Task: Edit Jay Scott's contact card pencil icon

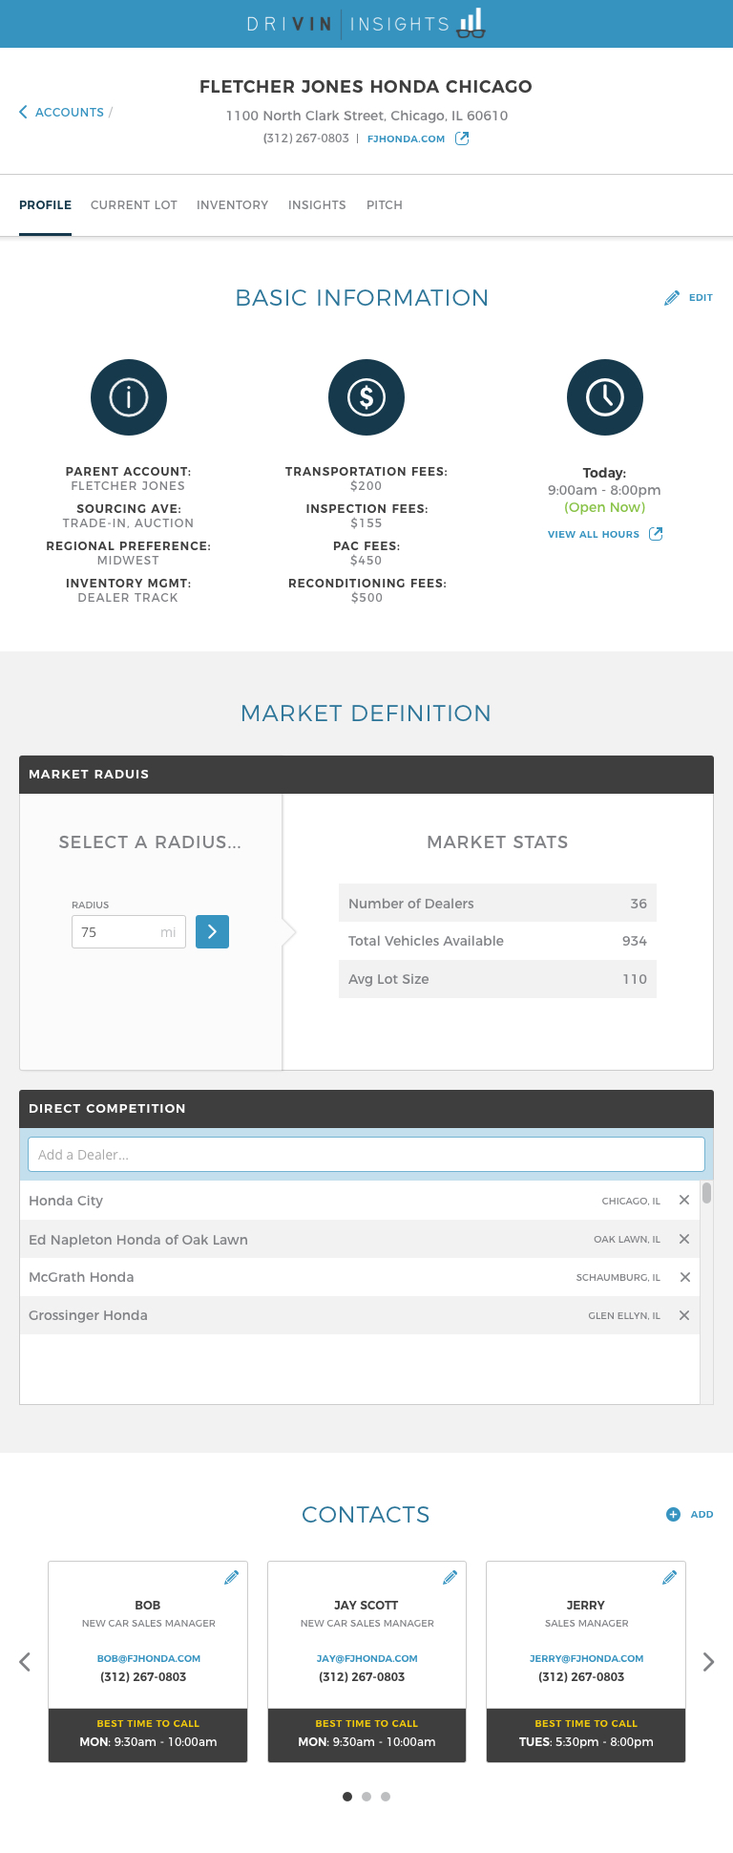Action: click(450, 1578)
